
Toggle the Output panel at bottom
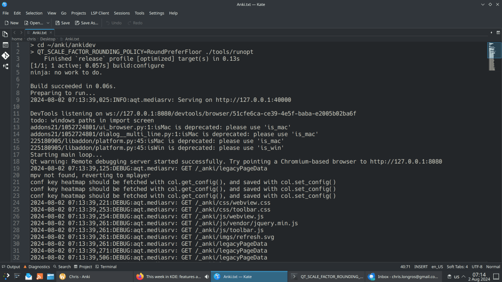[x=11, y=267]
